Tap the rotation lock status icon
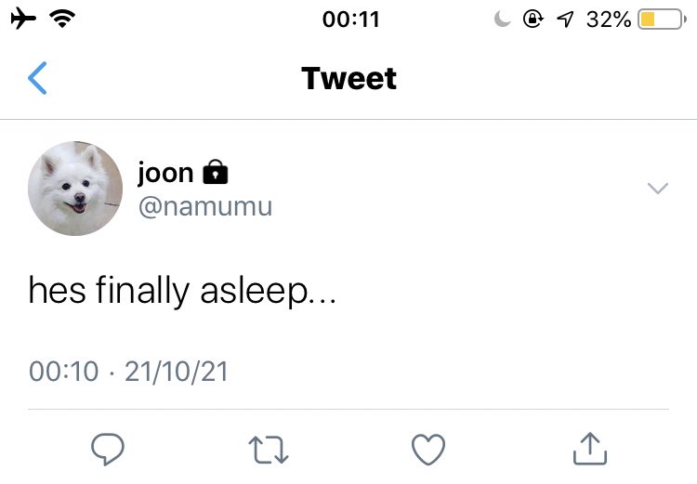The width and height of the screenshot is (697, 484). [533, 20]
